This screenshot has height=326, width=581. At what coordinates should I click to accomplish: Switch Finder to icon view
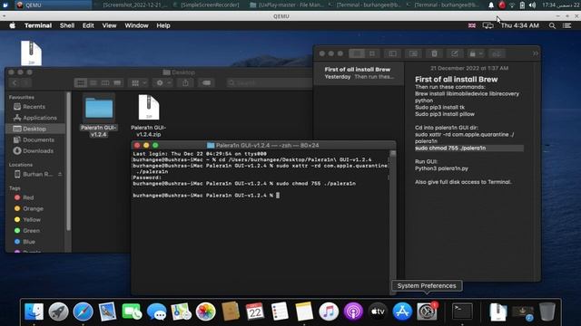(81, 82)
